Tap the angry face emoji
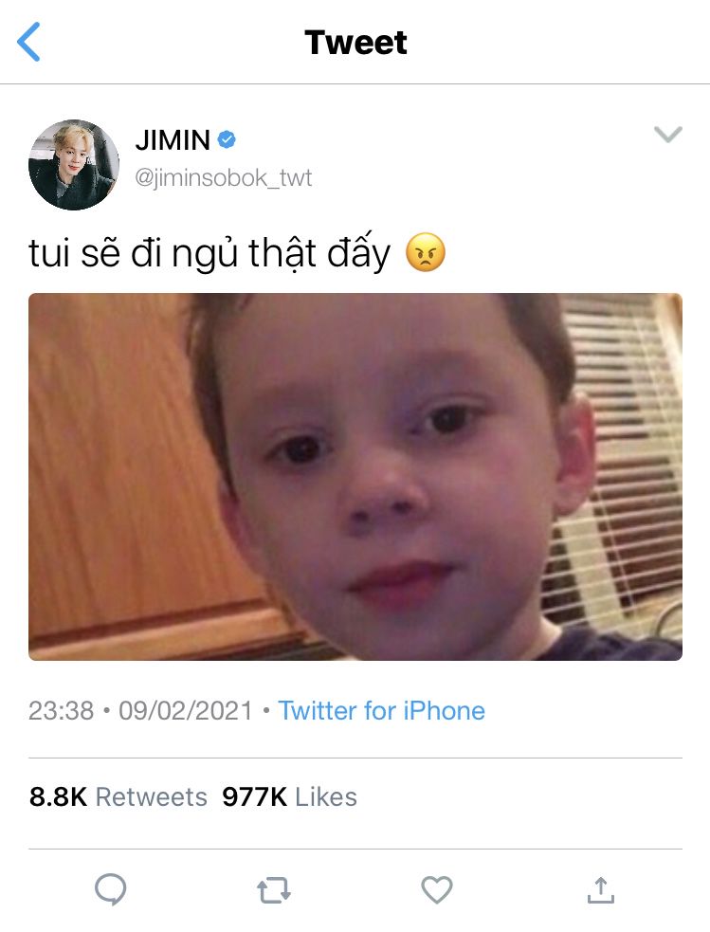 426,252
